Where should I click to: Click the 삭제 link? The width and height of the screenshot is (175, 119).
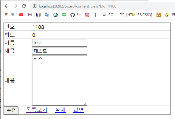(60, 110)
